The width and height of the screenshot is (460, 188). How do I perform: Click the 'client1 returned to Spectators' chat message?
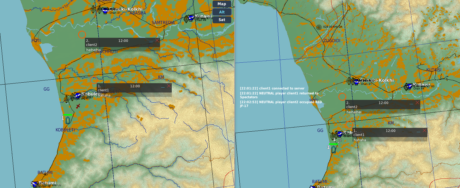tap(279, 95)
